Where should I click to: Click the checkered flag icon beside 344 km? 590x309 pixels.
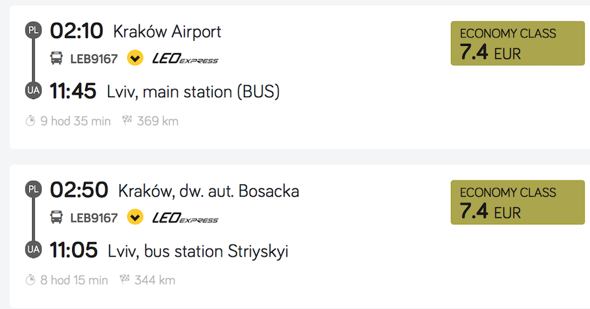click(x=125, y=280)
